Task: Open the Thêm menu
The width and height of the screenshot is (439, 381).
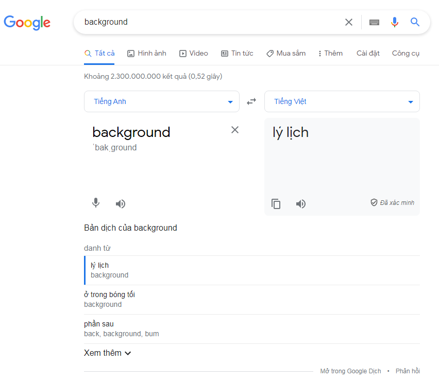Action: tap(330, 54)
